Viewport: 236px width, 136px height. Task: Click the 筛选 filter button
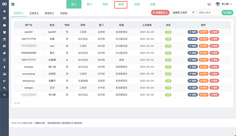[227, 13]
